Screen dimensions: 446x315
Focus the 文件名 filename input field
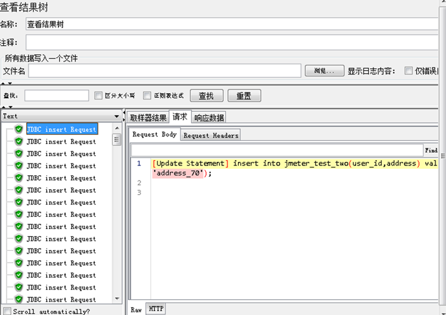click(165, 71)
